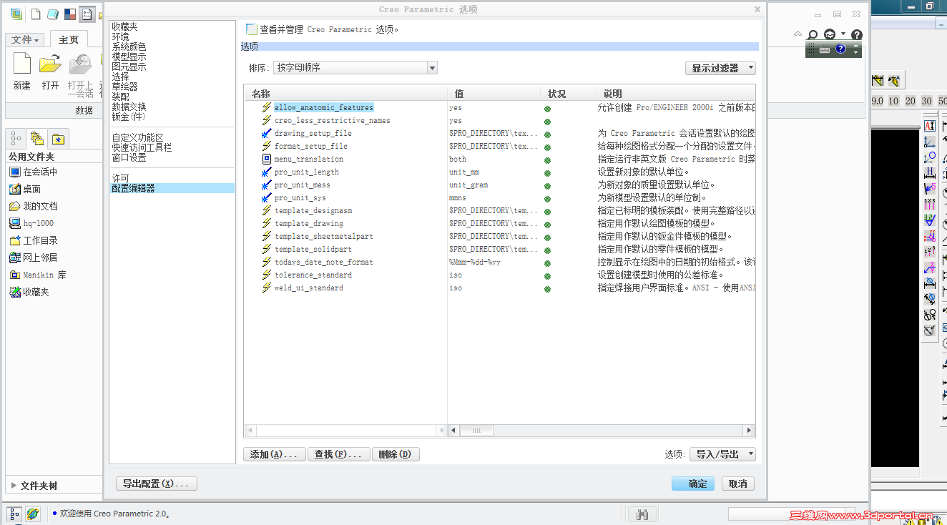Select 自定义功能区 in the options list

(137, 138)
